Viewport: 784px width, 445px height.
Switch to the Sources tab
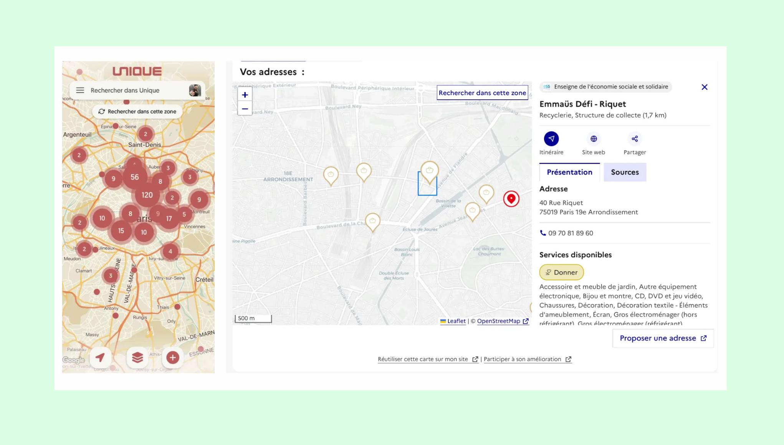[x=625, y=172]
